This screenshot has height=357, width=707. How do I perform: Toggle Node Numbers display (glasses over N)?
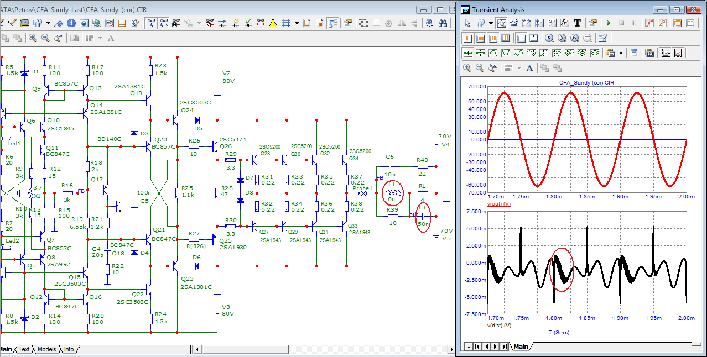pyautogui.click(x=176, y=23)
